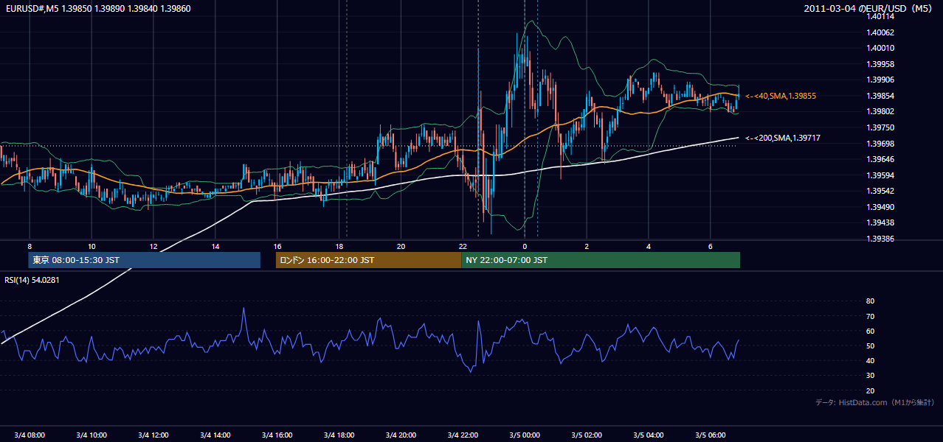Image resolution: width=943 pixels, height=442 pixels.
Task: Click the 3/4 22:00 date label
Action: [463, 435]
